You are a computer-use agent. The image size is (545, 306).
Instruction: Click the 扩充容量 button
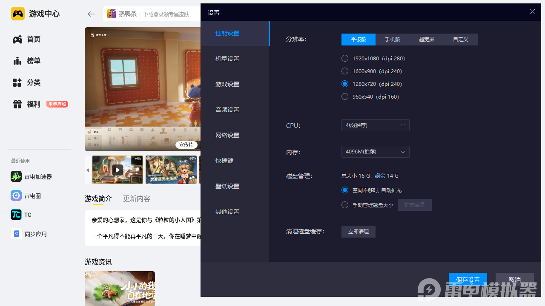coord(415,205)
